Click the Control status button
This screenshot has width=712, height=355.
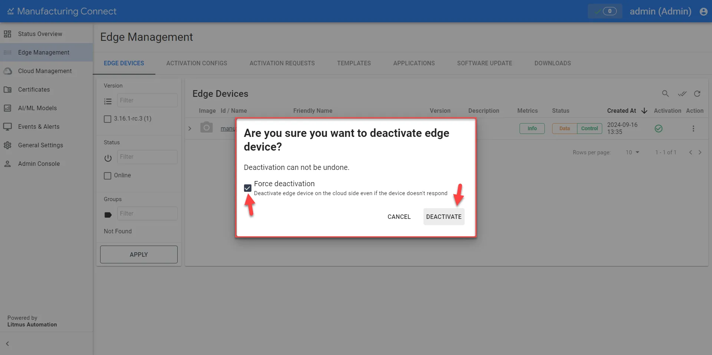[590, 128]
